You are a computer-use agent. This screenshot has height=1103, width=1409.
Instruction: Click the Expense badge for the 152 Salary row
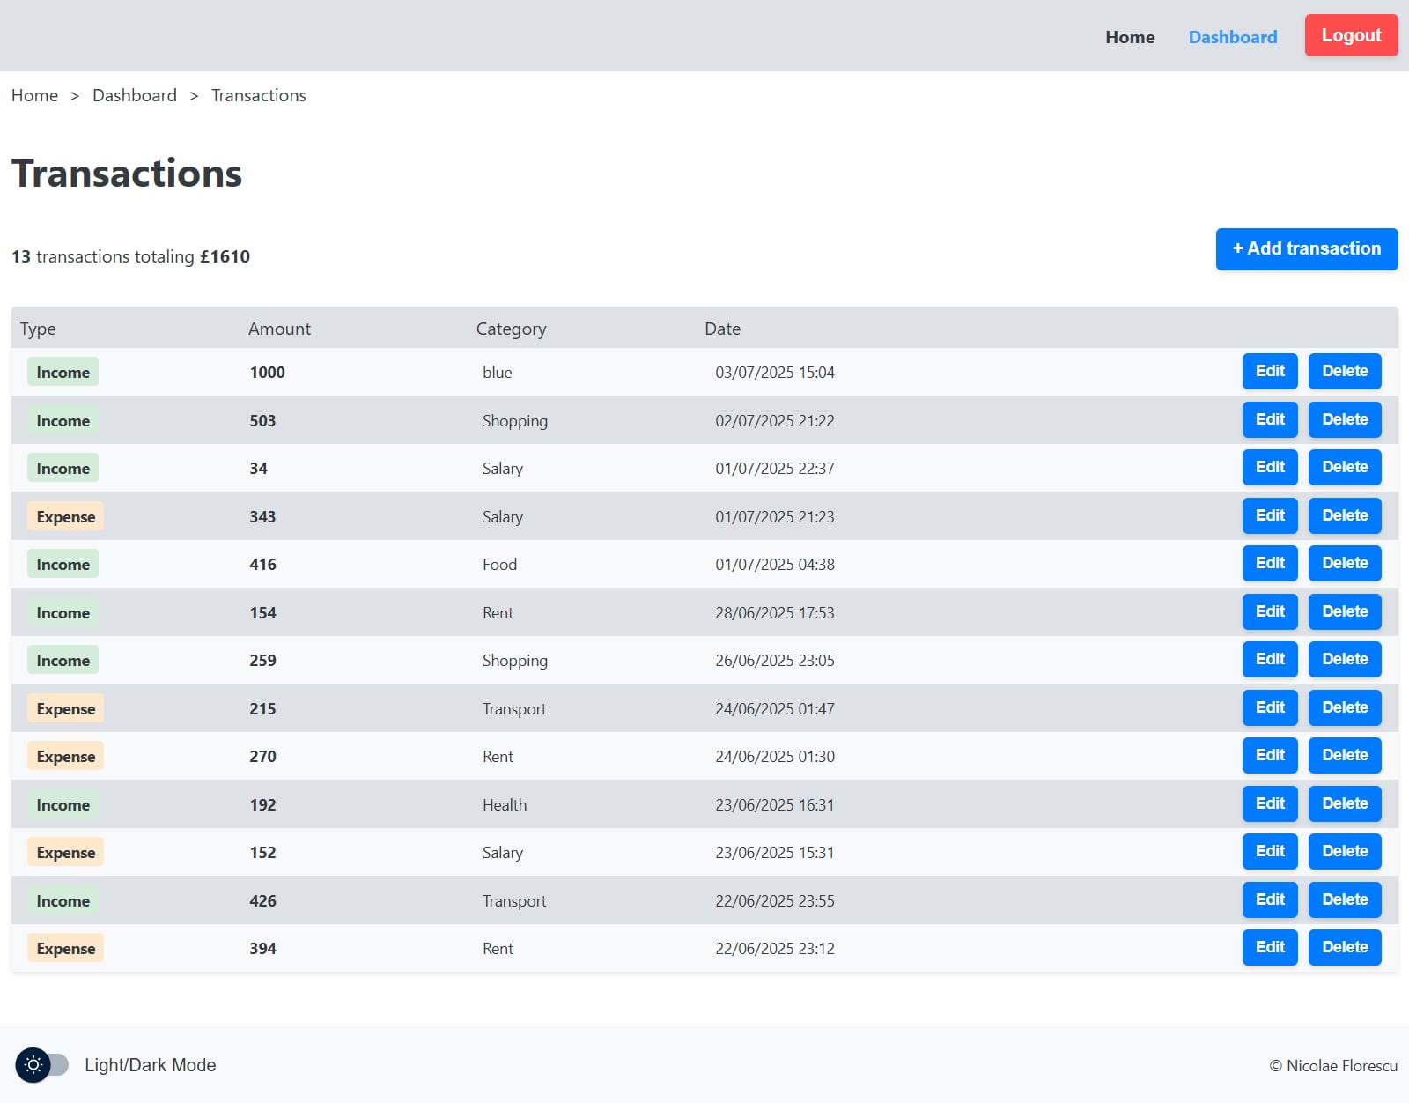[66, 853]
